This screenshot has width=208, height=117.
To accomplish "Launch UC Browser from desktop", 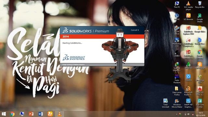I will tap(188, 17).
